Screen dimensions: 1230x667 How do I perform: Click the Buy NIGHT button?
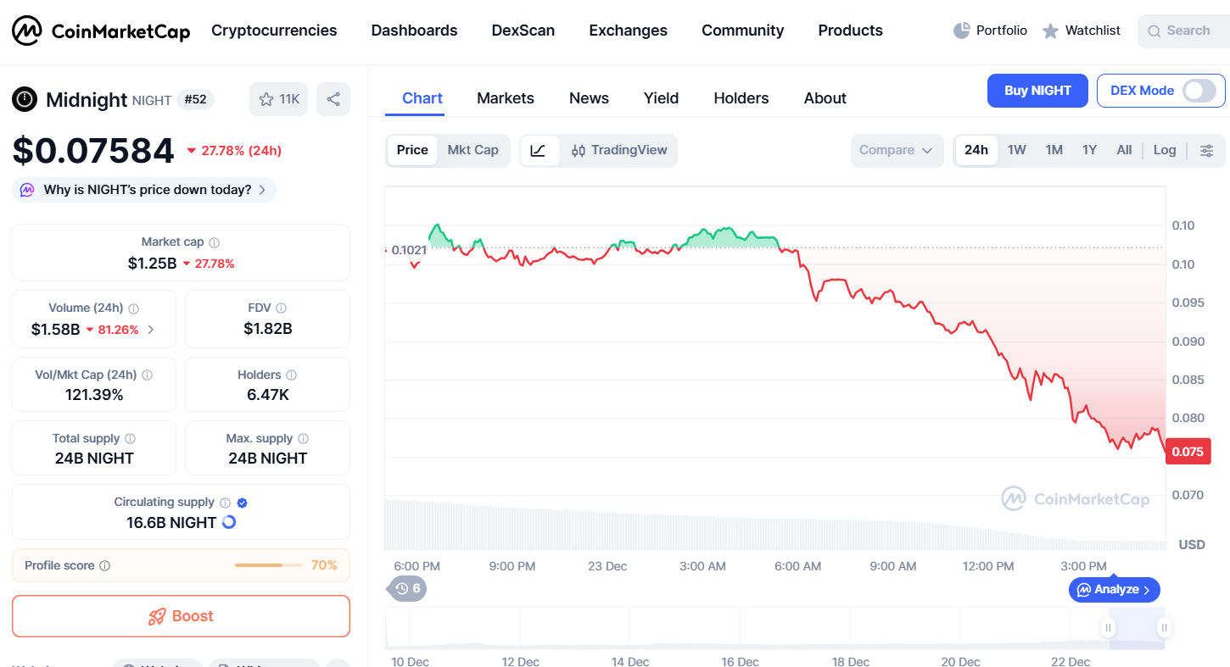1037,91
